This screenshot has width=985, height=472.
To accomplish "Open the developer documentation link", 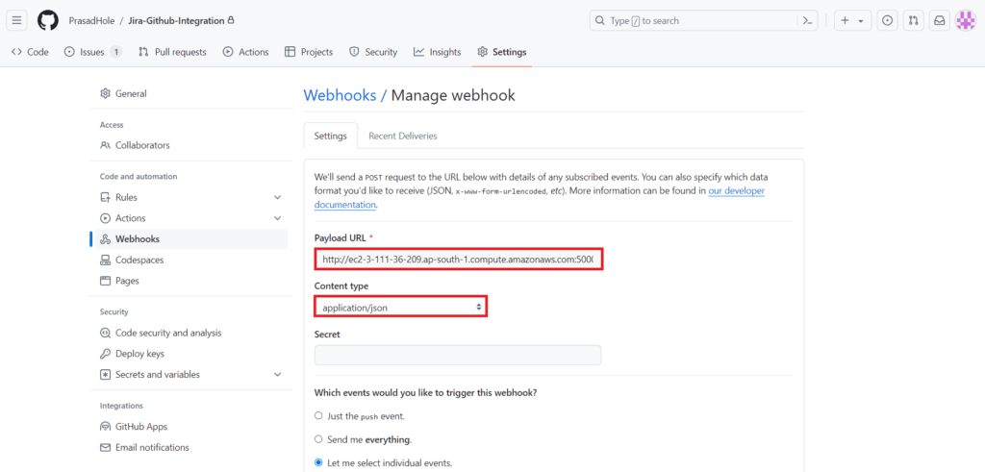I will [540, 197].
